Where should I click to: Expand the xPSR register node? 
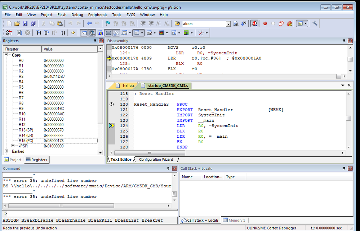(x=13, y=146)
